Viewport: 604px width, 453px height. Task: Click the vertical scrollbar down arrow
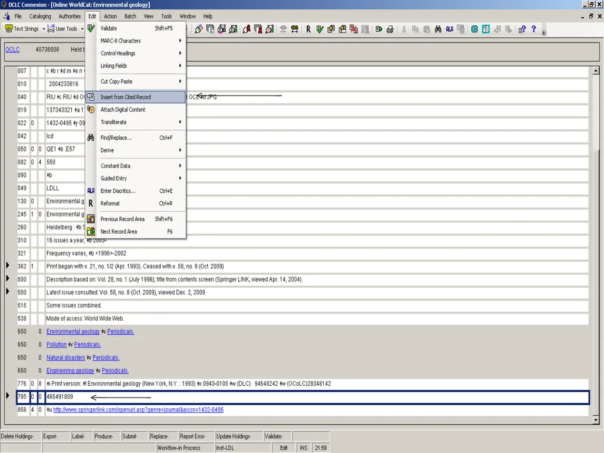[596, 420]
